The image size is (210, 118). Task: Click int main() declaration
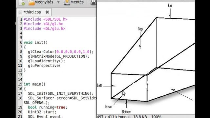[x=34, y=84]
